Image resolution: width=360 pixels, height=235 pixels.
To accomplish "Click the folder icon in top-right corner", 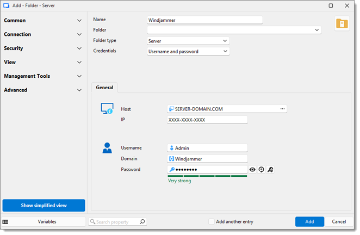I will coord(342,23).
